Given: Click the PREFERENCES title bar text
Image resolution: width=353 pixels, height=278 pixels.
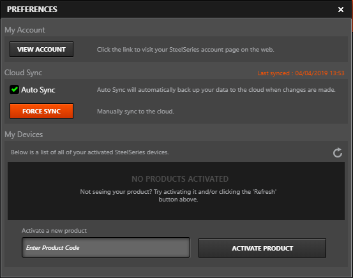Looking at the screenshot, I should click(x=32, y=10).
